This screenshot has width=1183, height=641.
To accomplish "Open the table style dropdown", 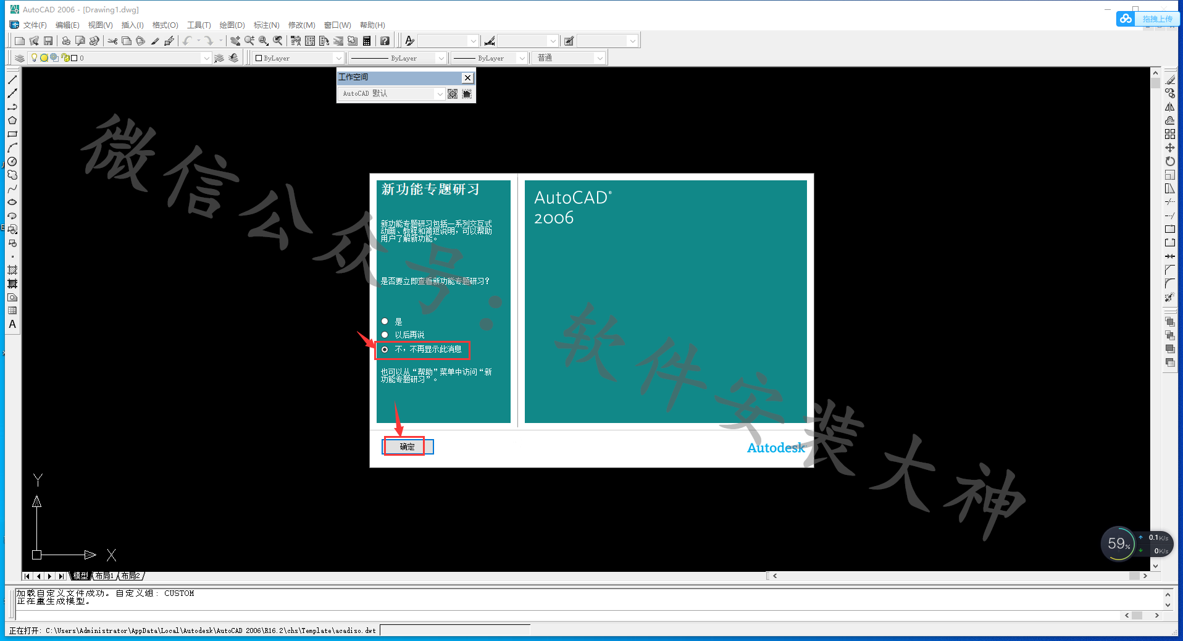I will [632, 41].
